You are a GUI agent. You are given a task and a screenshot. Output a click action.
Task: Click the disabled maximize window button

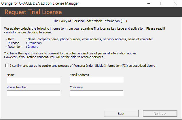tap(162, 3)
